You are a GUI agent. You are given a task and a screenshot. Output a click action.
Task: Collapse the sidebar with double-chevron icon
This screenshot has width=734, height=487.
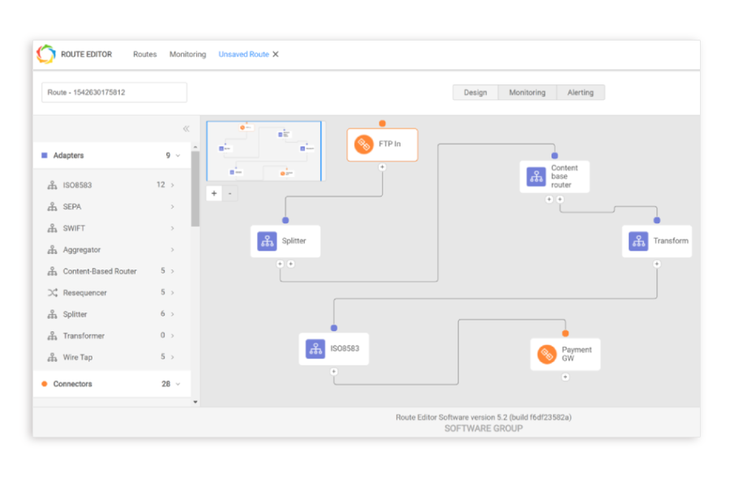click(x=186, y=128)
